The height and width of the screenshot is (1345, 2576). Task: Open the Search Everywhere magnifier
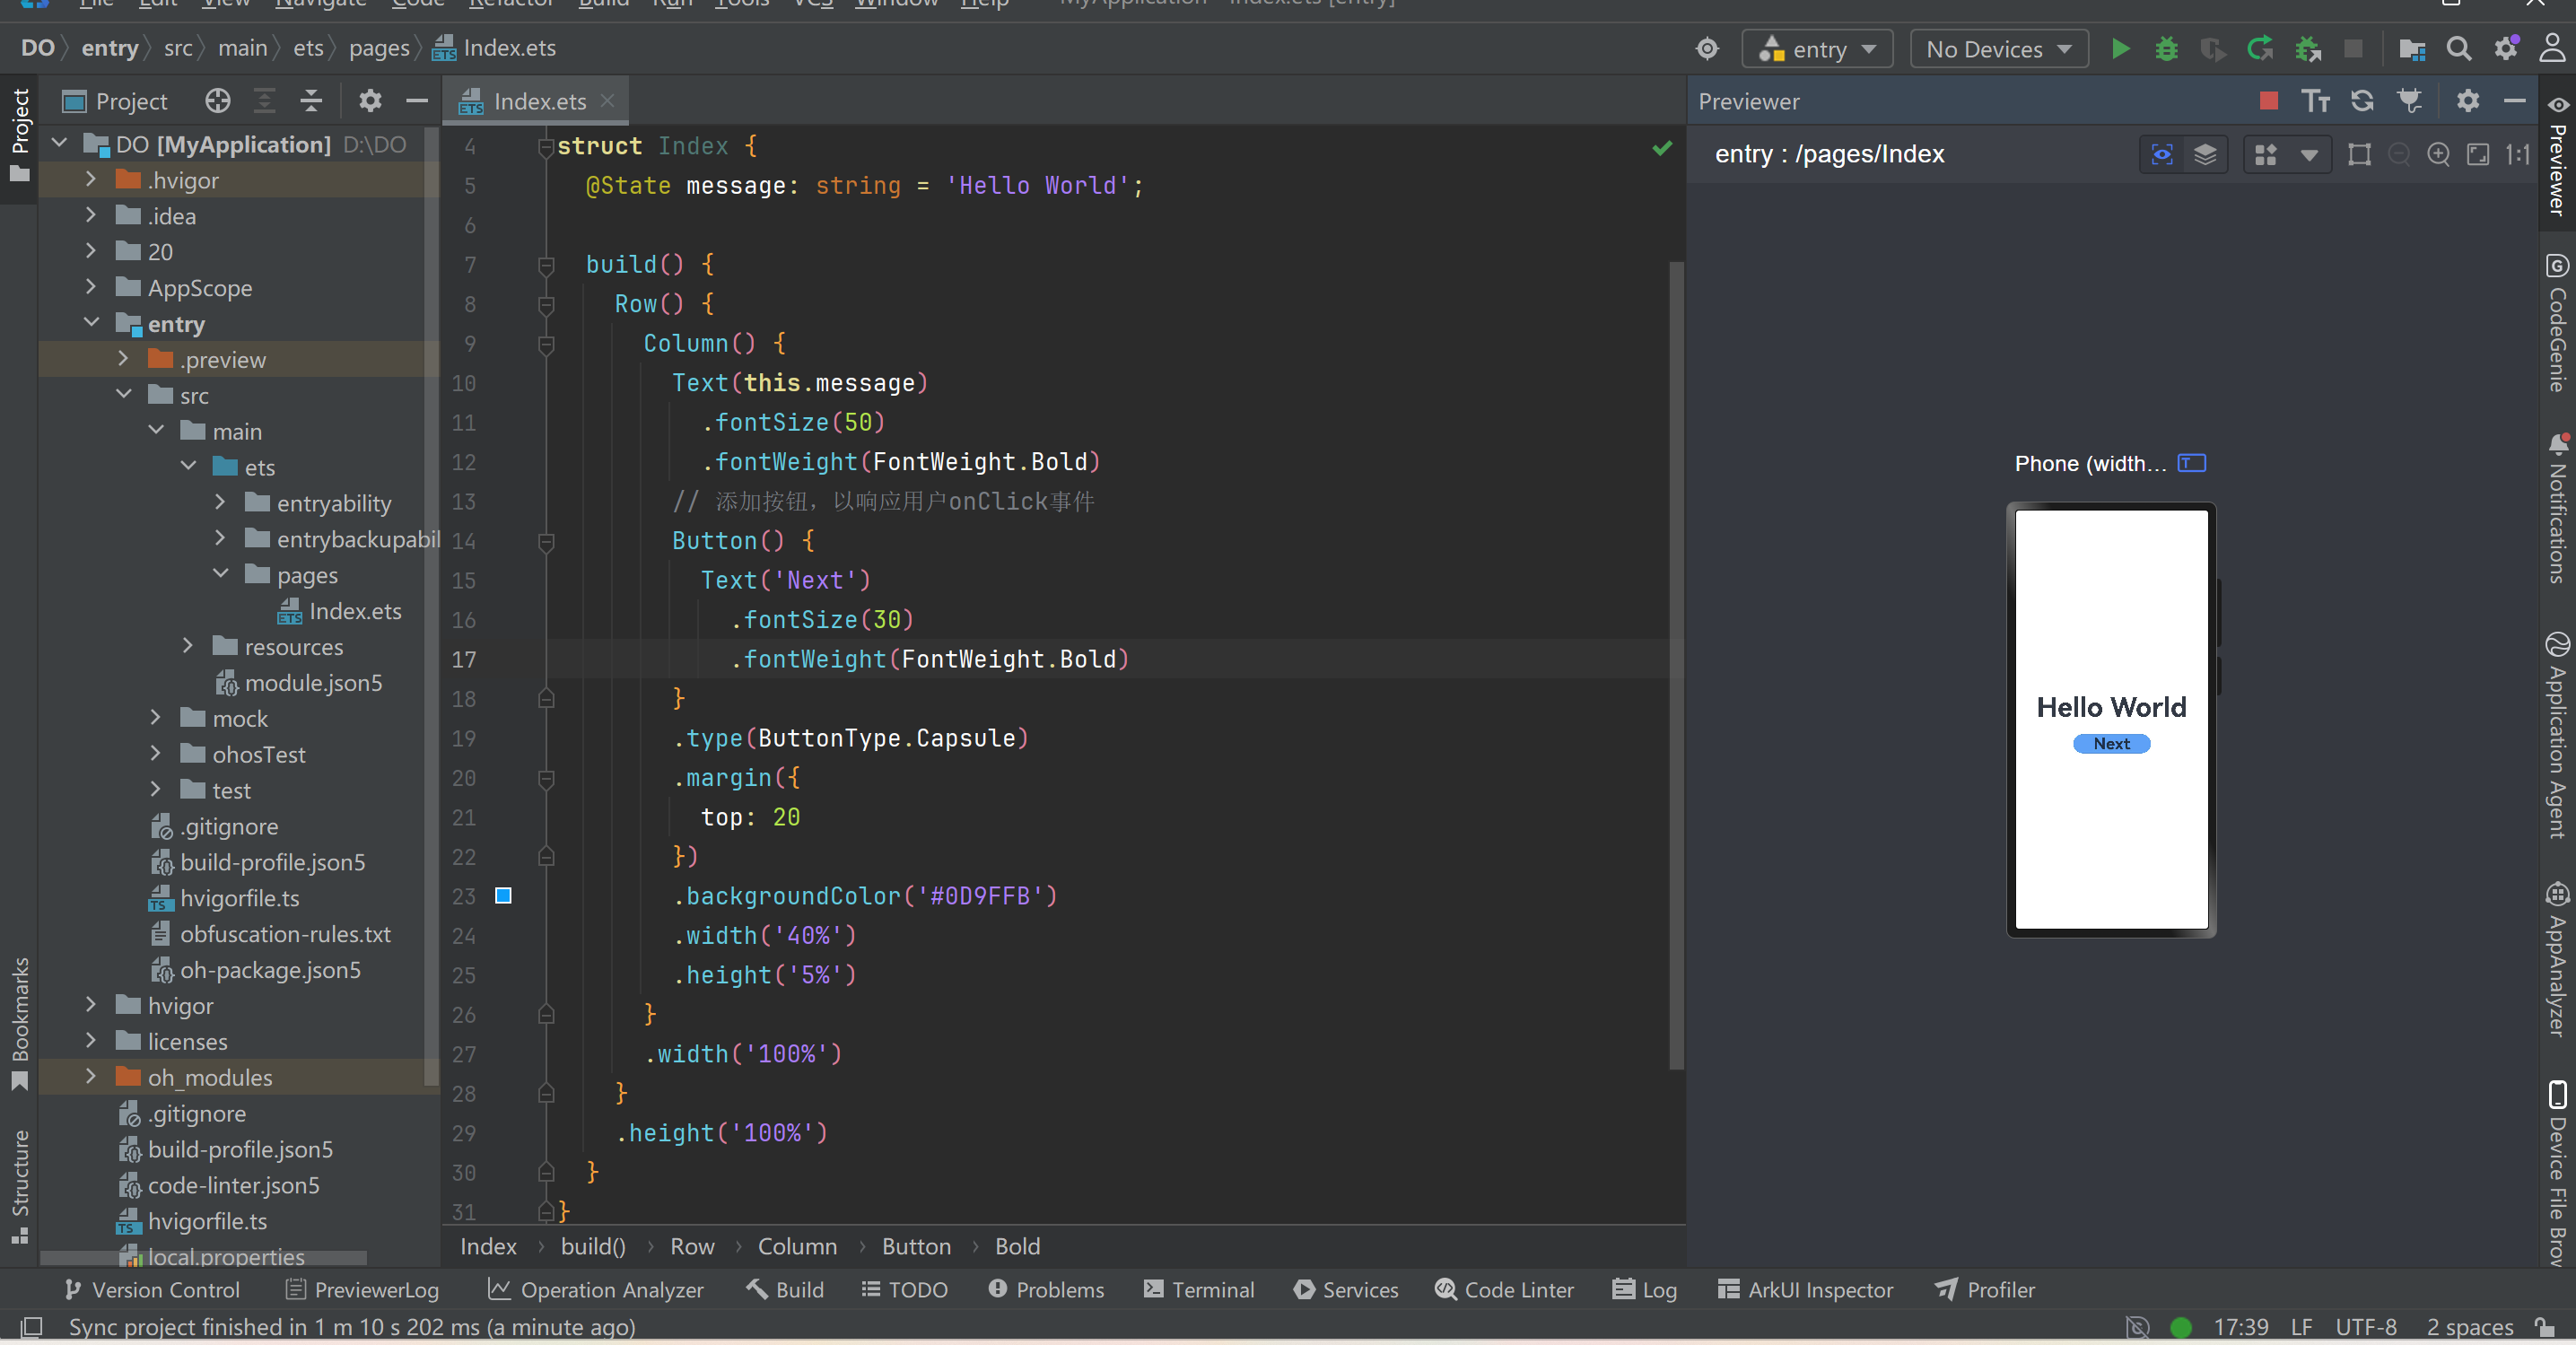click(2458, 49)
